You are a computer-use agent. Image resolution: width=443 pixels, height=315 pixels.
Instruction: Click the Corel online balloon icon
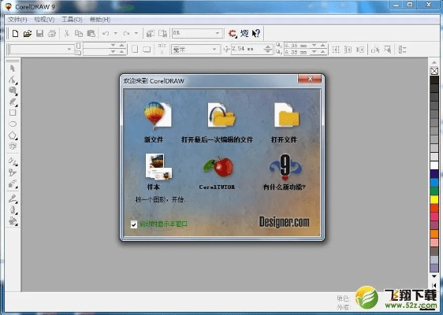(x=244, y=34)
